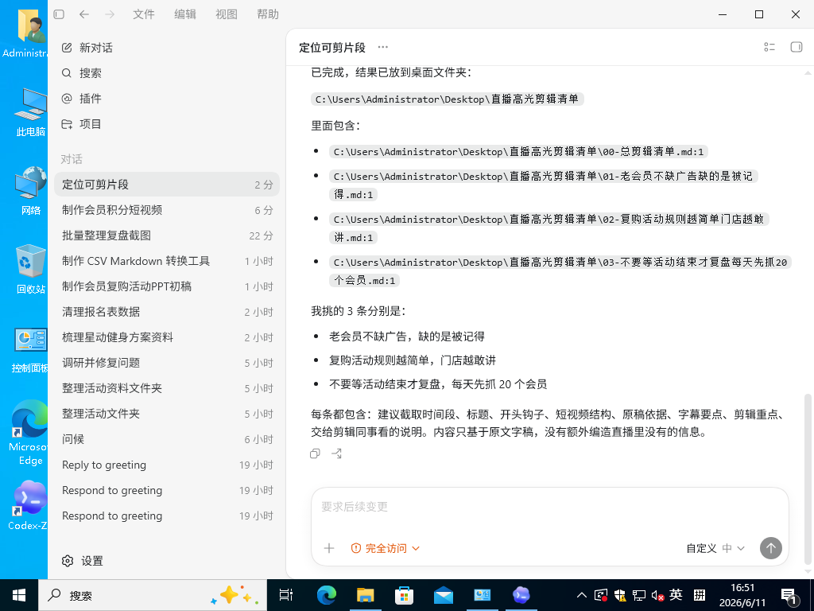This screenshot has width=814, height=611.
Task: Toggle the sidebar collapse icon
Action: tap(59, 14)
